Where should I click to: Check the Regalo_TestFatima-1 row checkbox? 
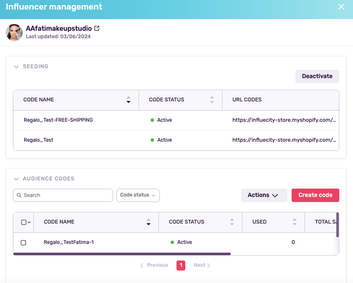pyautogui.click(x=23, y=242)
